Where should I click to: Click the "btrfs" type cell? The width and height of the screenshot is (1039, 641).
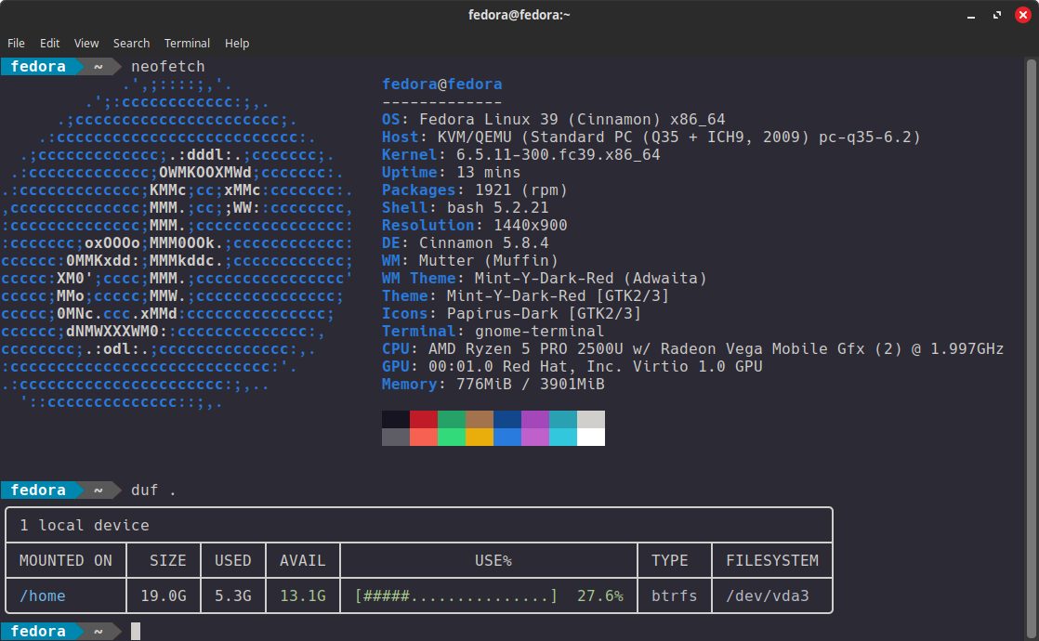(674, 596)
